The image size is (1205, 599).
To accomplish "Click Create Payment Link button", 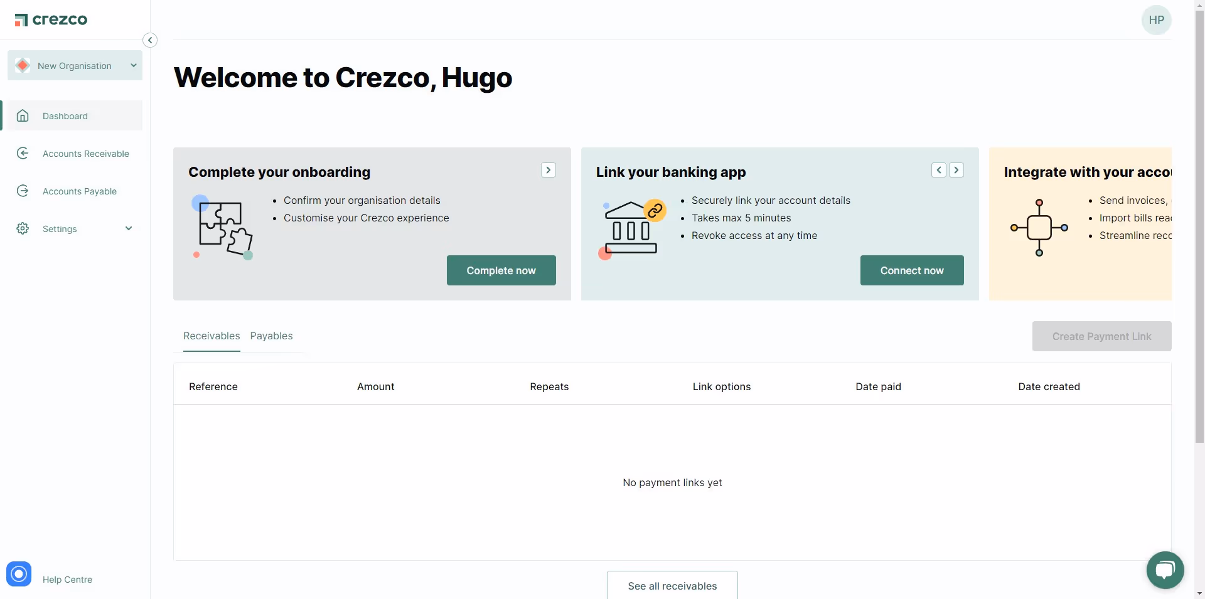I will [x=1101, y=336].
